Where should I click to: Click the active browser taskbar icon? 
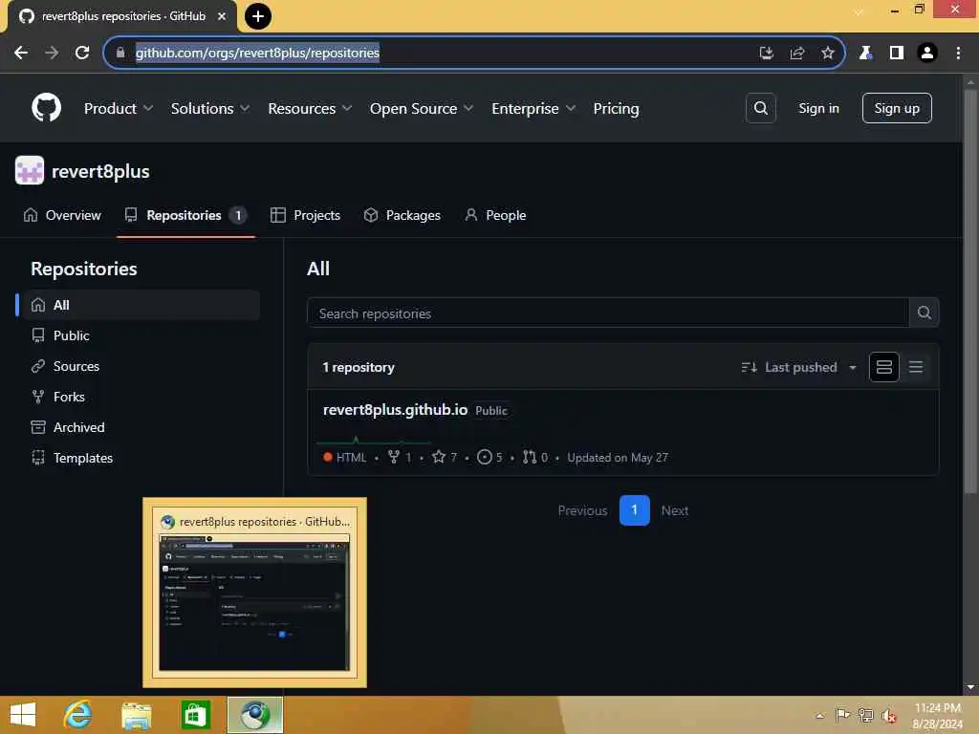[x=254, y=715]
